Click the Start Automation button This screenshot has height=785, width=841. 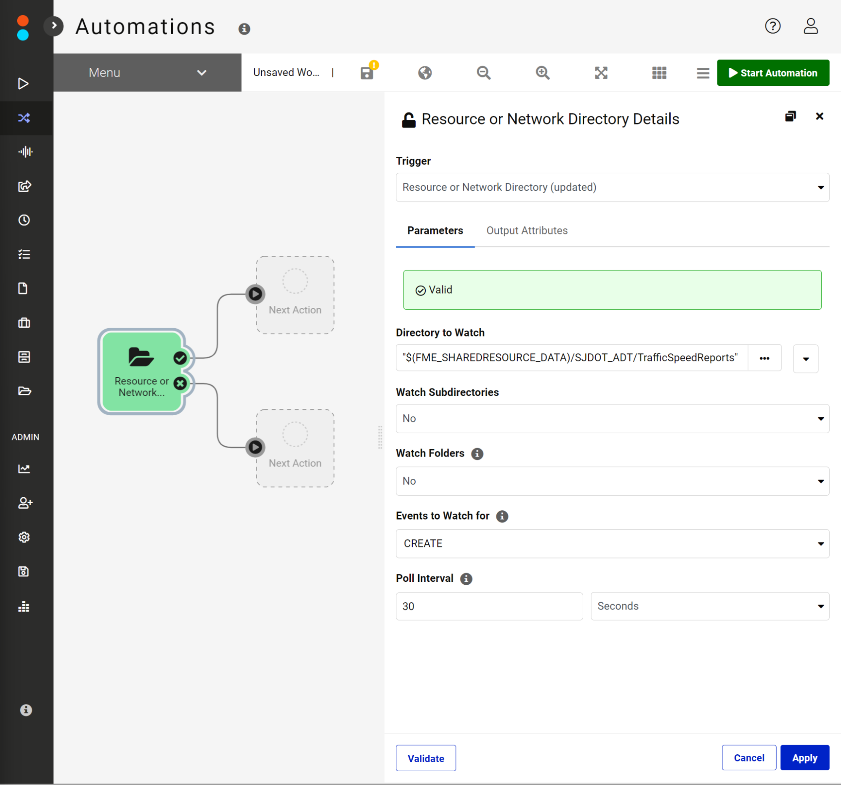[773, 72]
